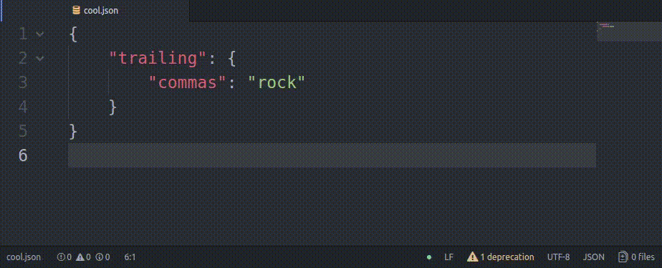Change the JSON grammar selector
This screenshot has height=268, width=662.
coord(594,257)
